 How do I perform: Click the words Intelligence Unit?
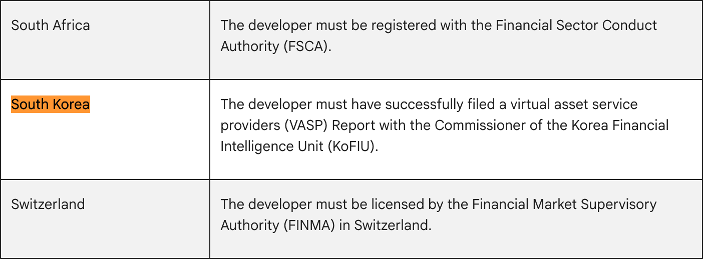point(270,146)
